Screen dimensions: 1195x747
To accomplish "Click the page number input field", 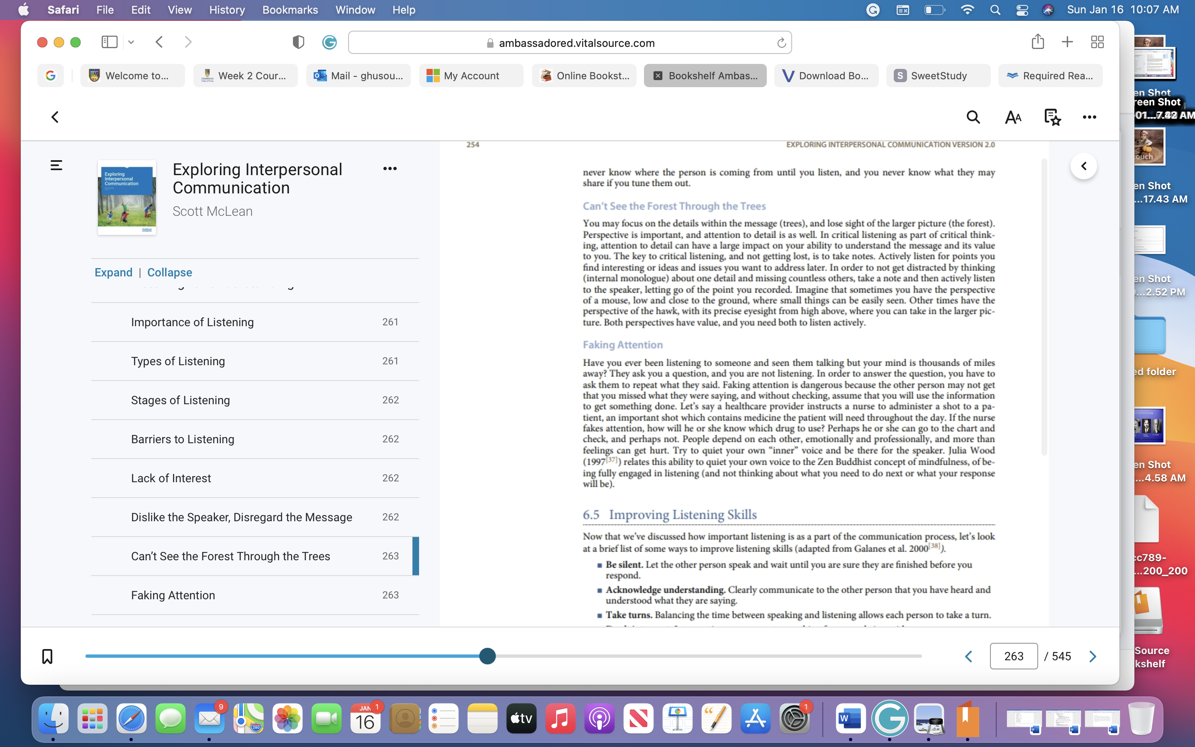I will pyautogui.click(x=1013, y=656).
